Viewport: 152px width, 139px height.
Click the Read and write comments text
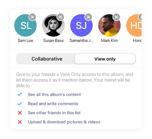(53, 104)
